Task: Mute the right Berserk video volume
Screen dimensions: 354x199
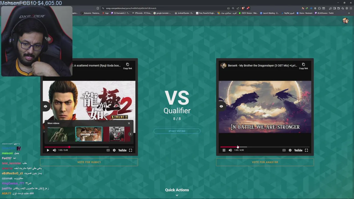Action: coord(230,150)
